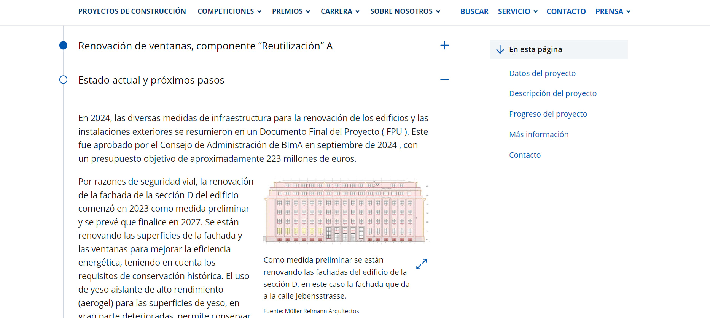This screenshot has width=710, height=318.
Task: Select Contacto in the top navigation bar
Action: click(566, 11)
